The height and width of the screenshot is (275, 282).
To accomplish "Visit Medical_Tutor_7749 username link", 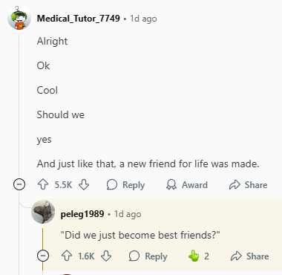I will pos(79,19).
